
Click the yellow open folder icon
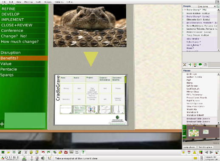(8, 153)
